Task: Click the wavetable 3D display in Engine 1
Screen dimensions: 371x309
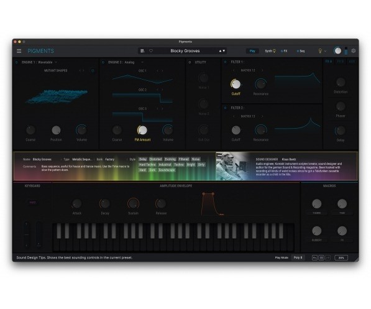Action: coord(57,96)
